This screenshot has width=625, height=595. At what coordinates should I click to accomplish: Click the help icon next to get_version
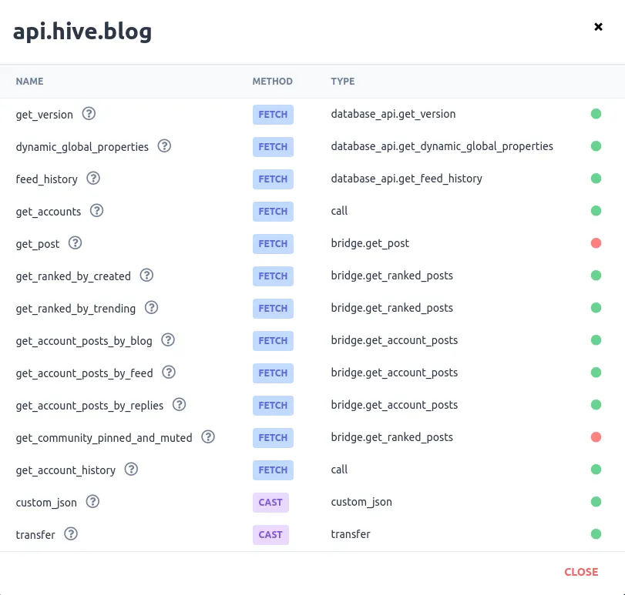coord(89,114)
